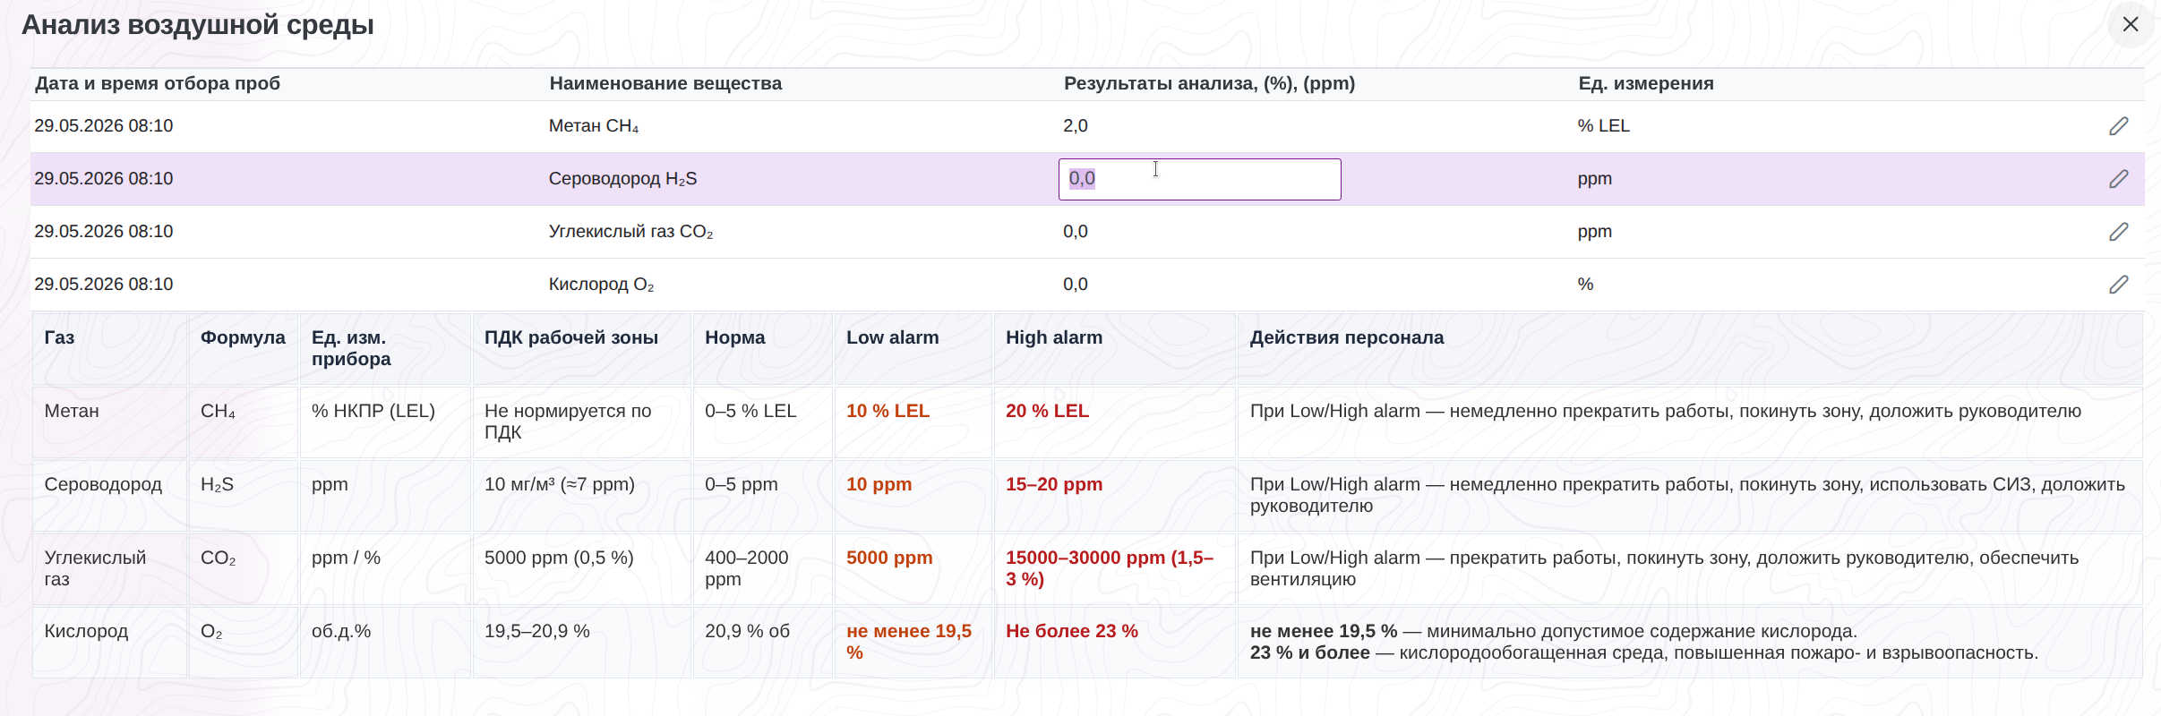Click the Результаты анализа column header
The image size is (2161, 716).
(x=1209, y=83)
